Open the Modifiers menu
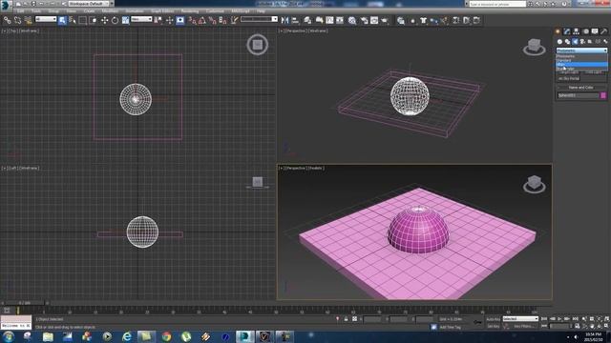 pyautogui.click(x=110, y=10)
